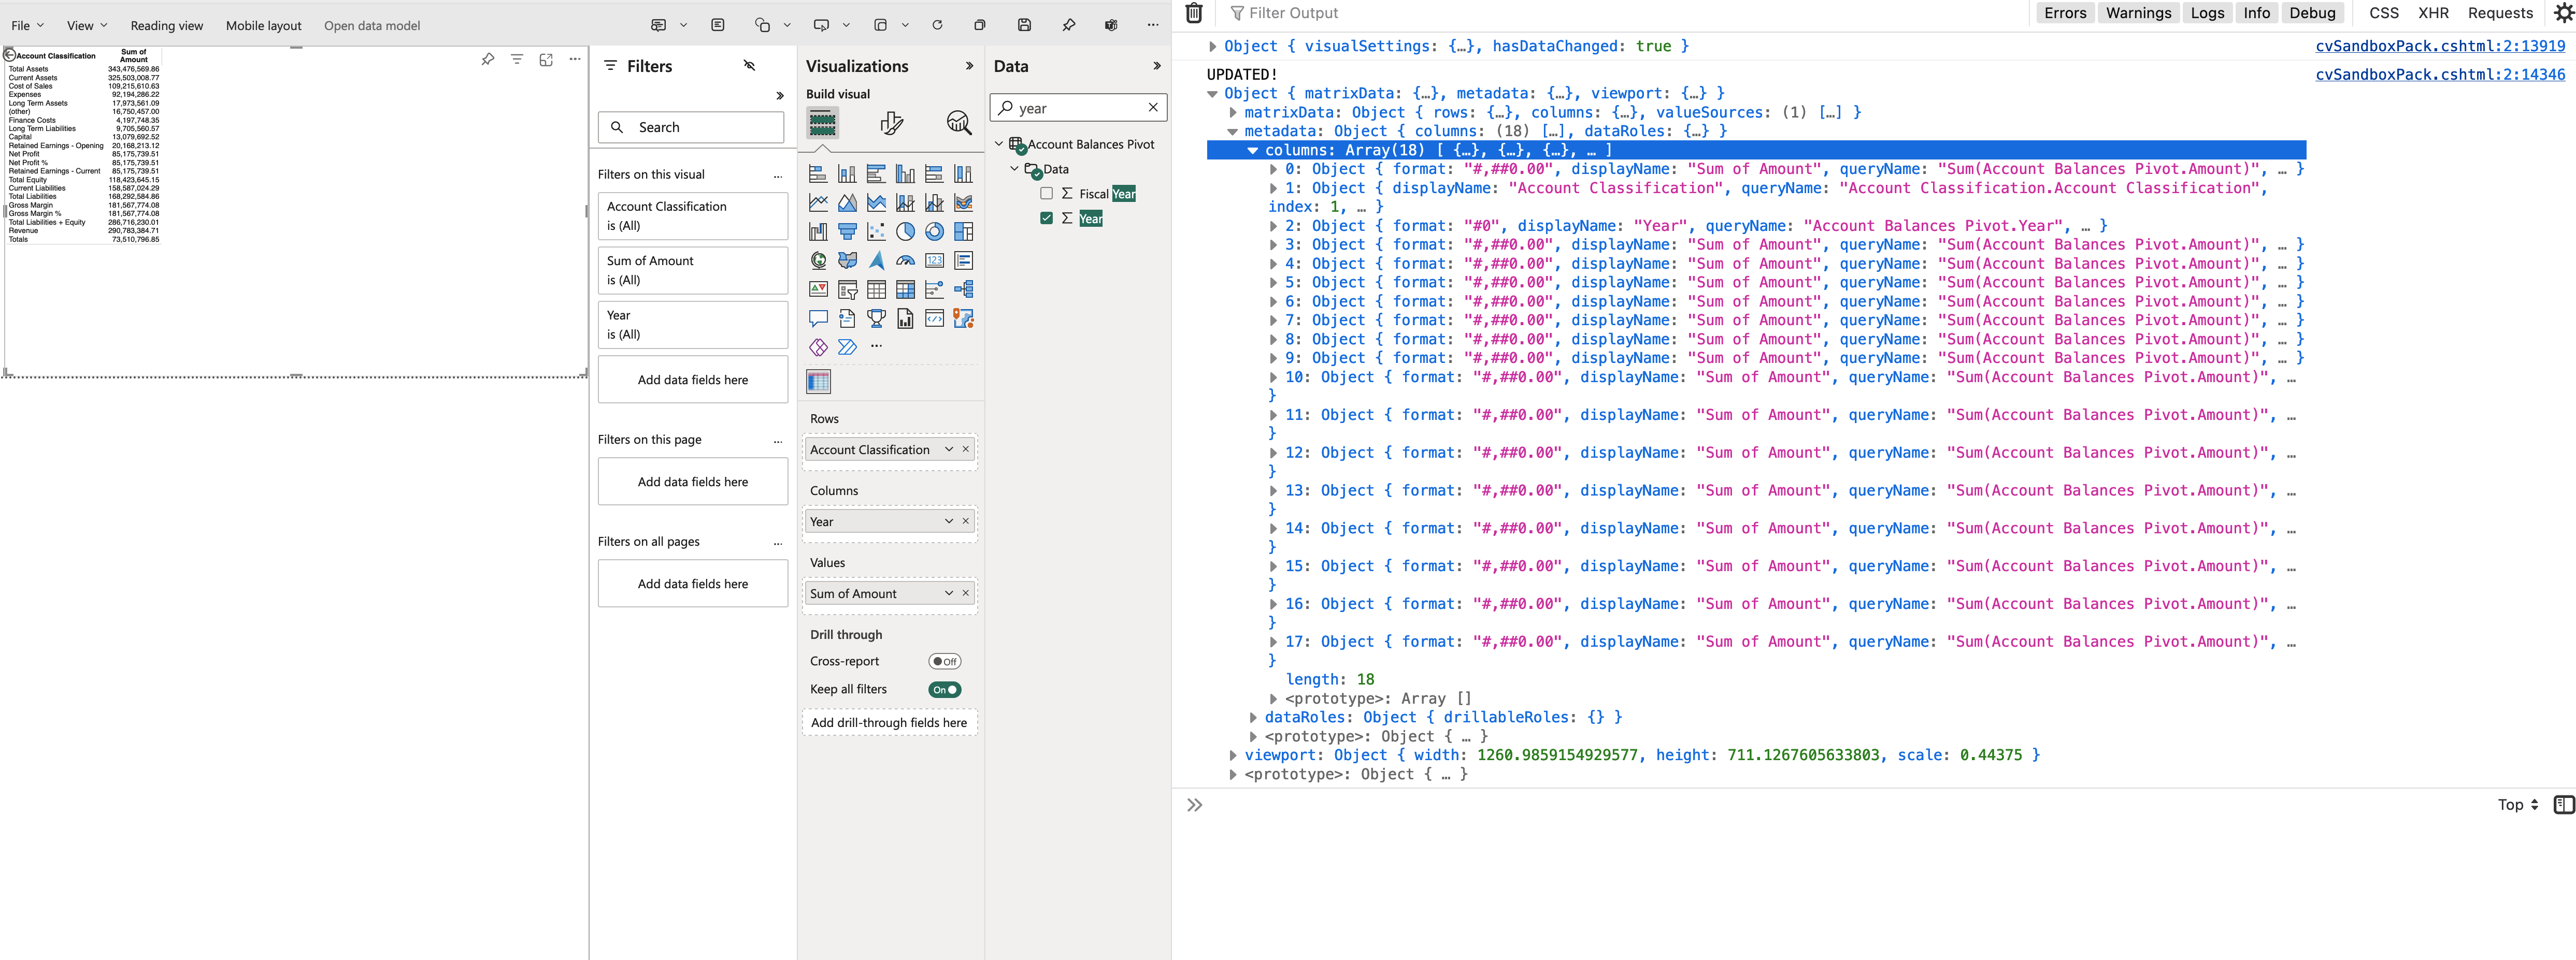Select the pie chart visual icon
This screenshot has height=960, width=2576.
(906, 232)
